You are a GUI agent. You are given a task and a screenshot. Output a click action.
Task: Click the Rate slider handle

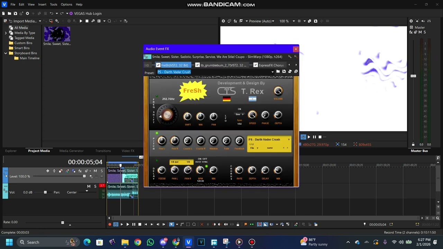pos(63,222)
